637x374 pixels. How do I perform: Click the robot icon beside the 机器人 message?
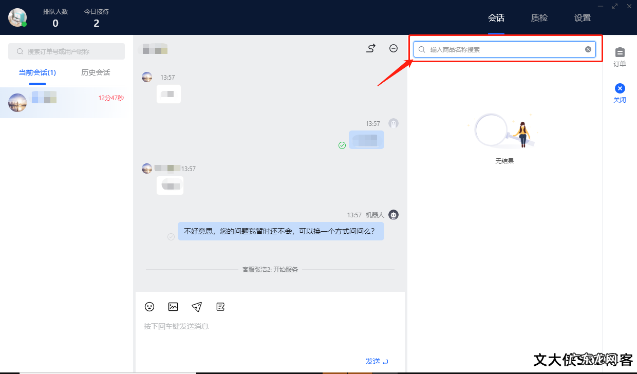[394, 215]
